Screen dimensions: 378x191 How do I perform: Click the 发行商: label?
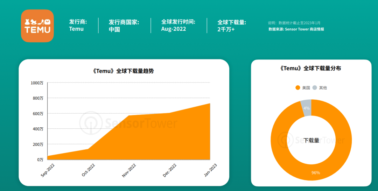pyautogui.click(x=78, y=22)
